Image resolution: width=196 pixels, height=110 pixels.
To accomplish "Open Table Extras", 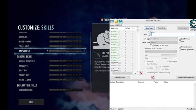I will pos(191,109).
